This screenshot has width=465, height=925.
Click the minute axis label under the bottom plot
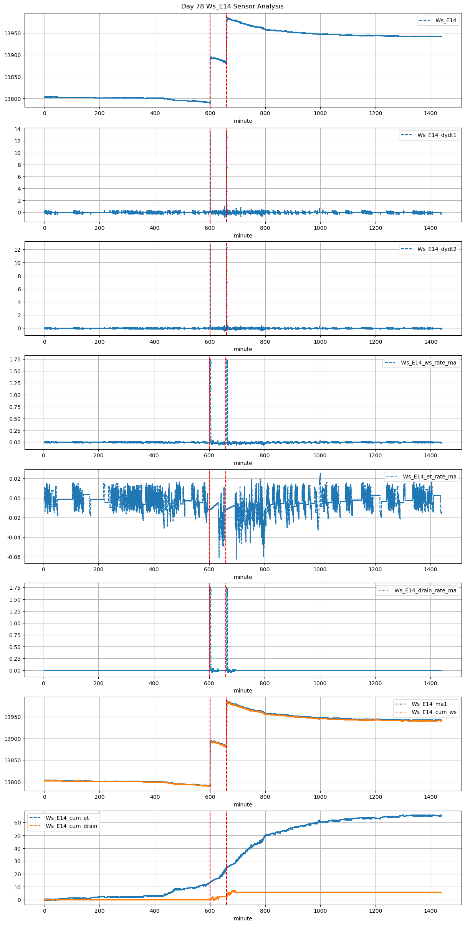click(243, 918)
